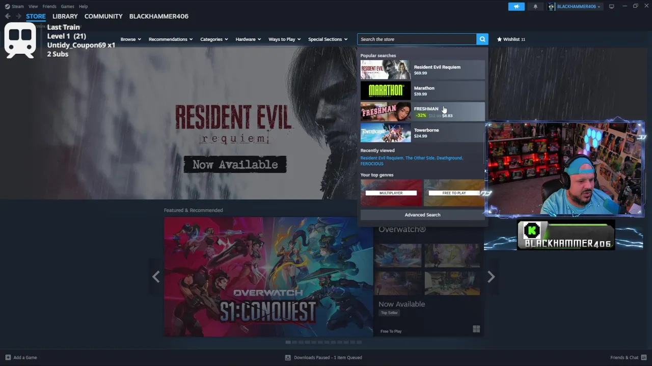The width and height of the screenshot is (652, 366).
Task: Open recently viewed Deathground link
Action: (449, 158)
